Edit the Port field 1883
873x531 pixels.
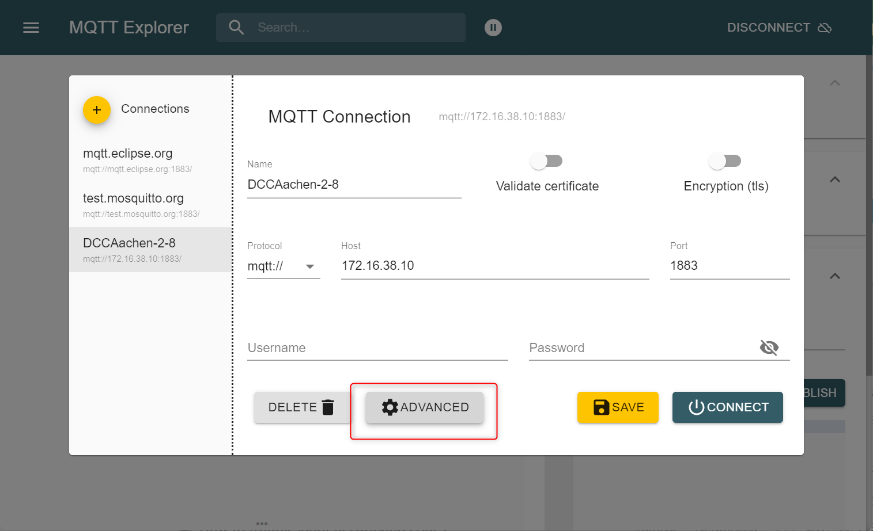[x=730, y=266]
